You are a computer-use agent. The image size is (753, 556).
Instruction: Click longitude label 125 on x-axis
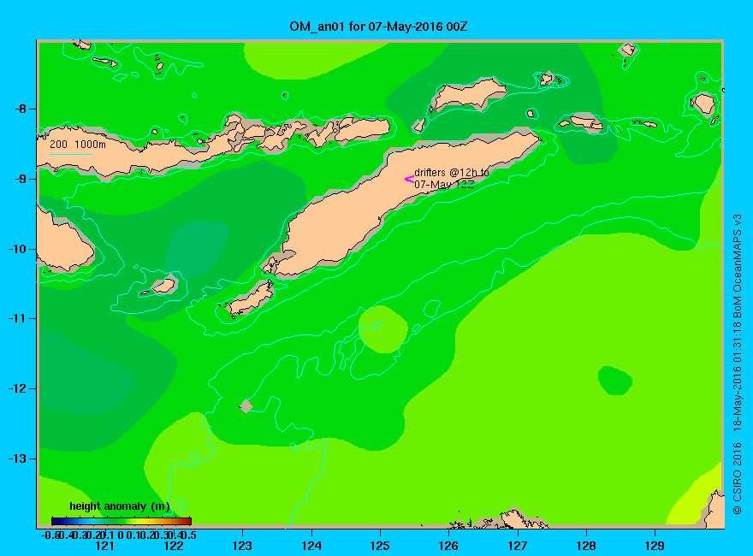tap(380, 546)
